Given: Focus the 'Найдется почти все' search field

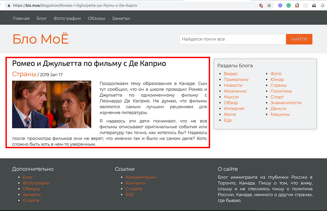Looking at the screenshot, I should [x=232, y=39].
